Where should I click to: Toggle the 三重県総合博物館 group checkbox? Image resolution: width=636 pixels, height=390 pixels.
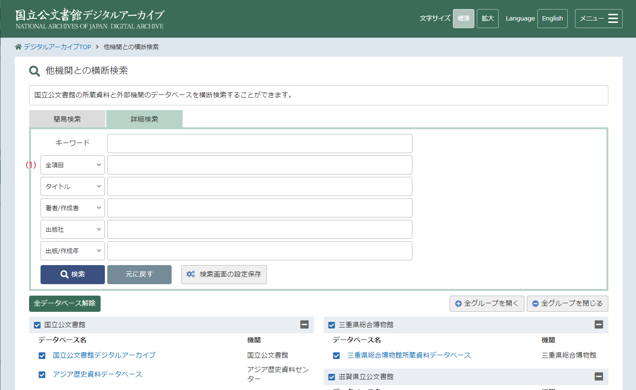pyautogui.click(x=332, y=325)
